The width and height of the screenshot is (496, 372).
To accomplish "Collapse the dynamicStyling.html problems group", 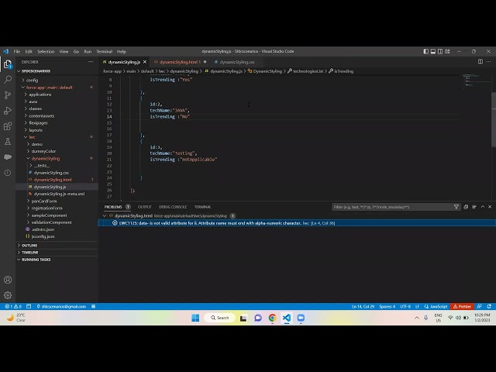I will (104, 215).
